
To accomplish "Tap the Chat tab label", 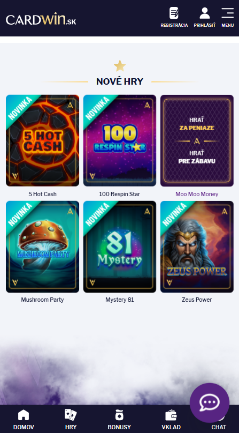I will click(219, 427).
